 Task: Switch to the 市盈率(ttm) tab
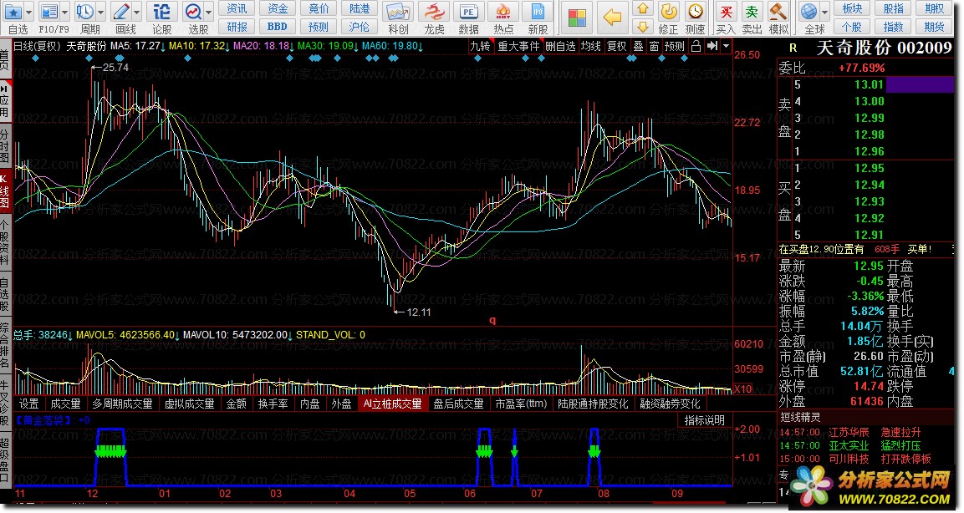click(x=522, y=404)
